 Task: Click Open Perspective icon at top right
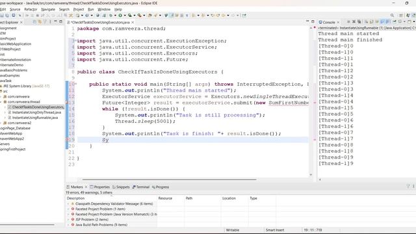(401, 16)
